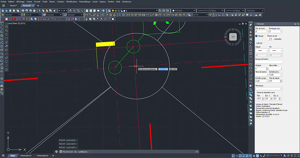Switch to the Présentation1 tab
This screenshot has width=300, height=158.
pyautogui.click(x=26, y=156)
